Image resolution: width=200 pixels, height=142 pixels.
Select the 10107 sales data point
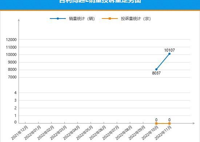pyautogui.click(x=169, y=54)
